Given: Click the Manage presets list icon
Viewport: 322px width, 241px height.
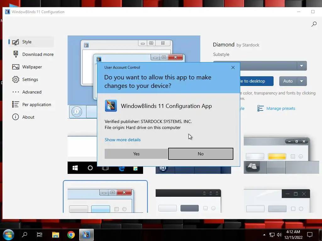Looking at the screenshot, I should click(x=260, y=108).
